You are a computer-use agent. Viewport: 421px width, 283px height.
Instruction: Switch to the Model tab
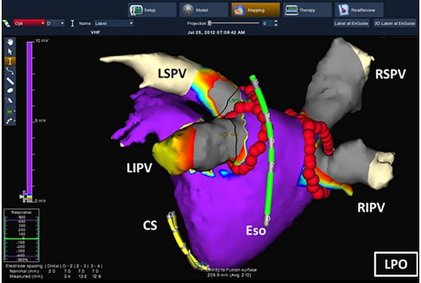pyautogui.click(x=204, y=10)
